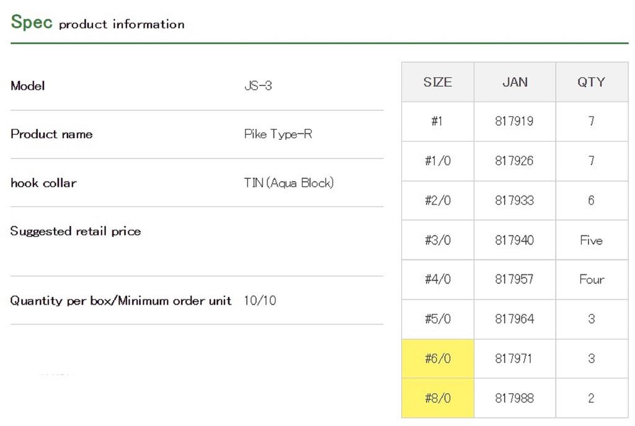635x426 pixels.
Task: Select the yellow-highlighted #8/0 size cell
Action: coord(437,398)
